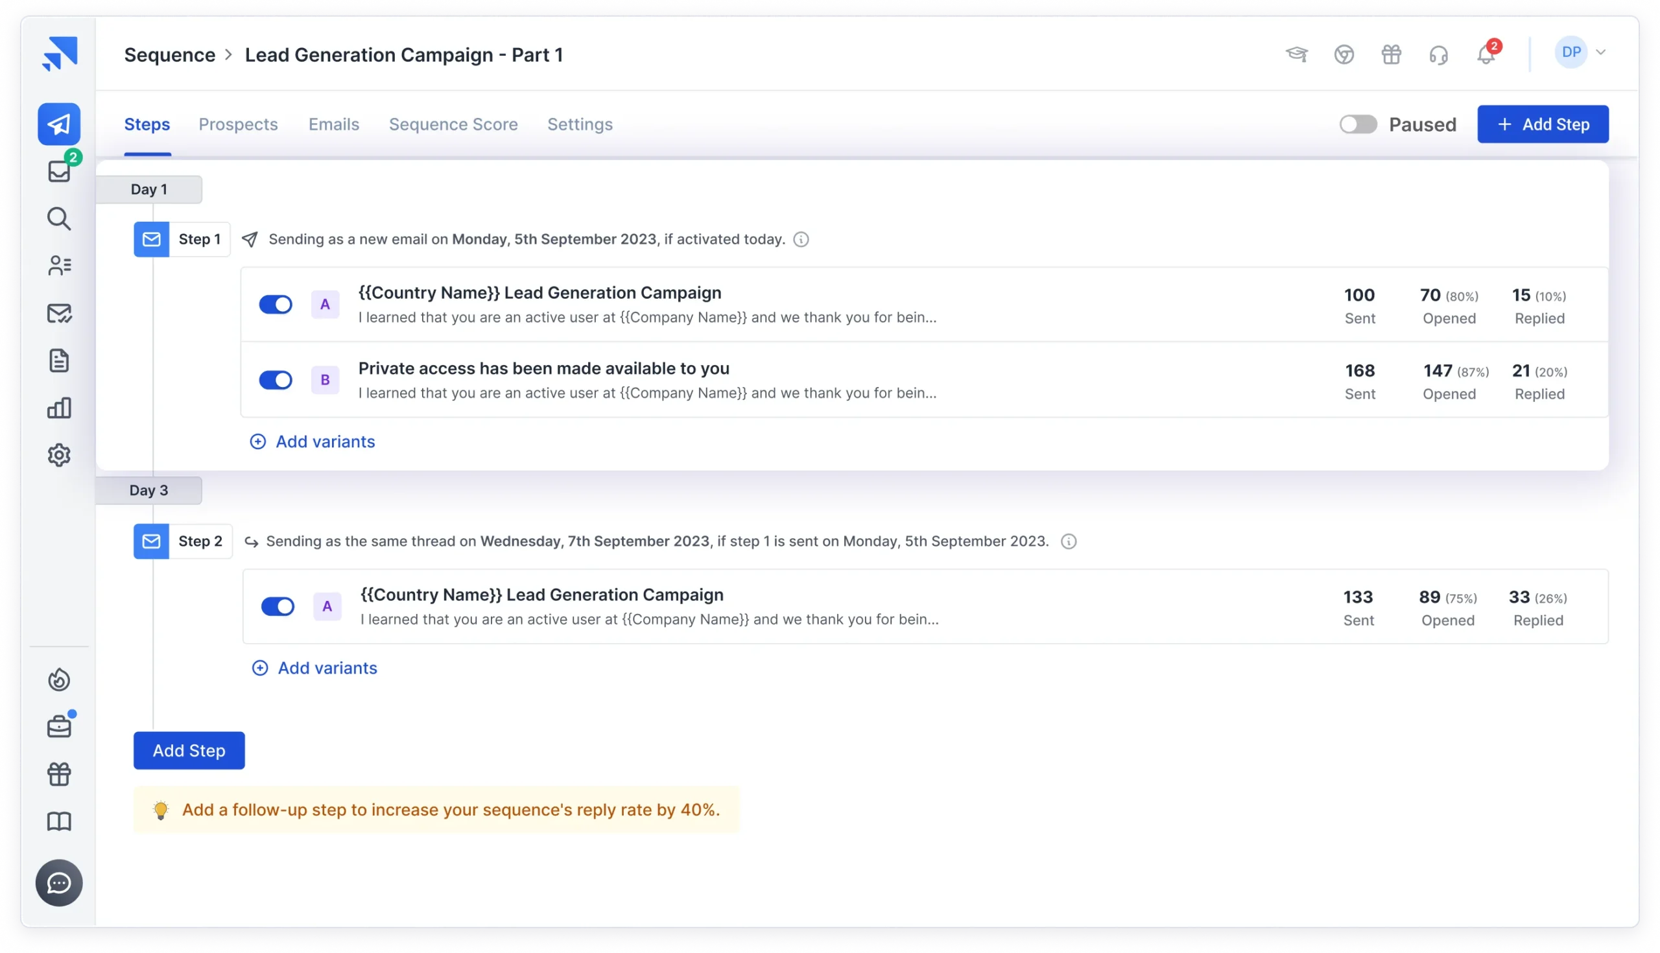Unpause the sequence with the Paused switch

1358,124
